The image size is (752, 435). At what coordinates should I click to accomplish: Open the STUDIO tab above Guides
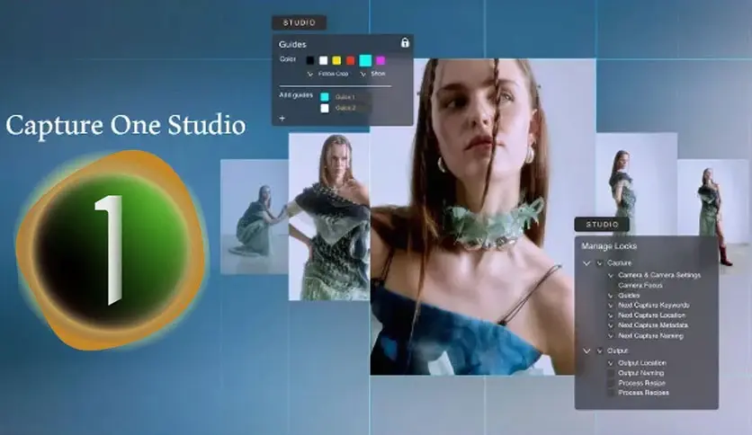tap(299, 23)
